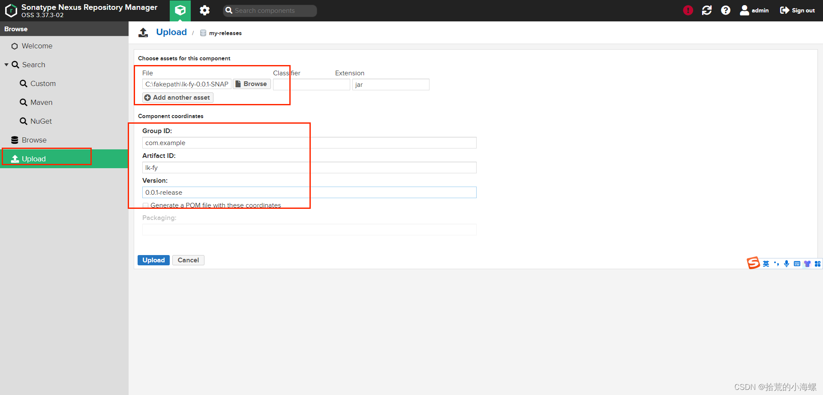Viewport: 823px width, 395px height.
Task: Collapse the Search tree node
Action: [6, 65]
